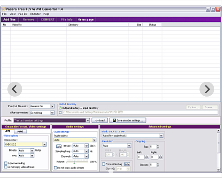Image resolution: width=222 pixels, height=178 pixels.
Task: Open the If output file exists dropdown
Action: pyautogui.click(x=52, y=106)
